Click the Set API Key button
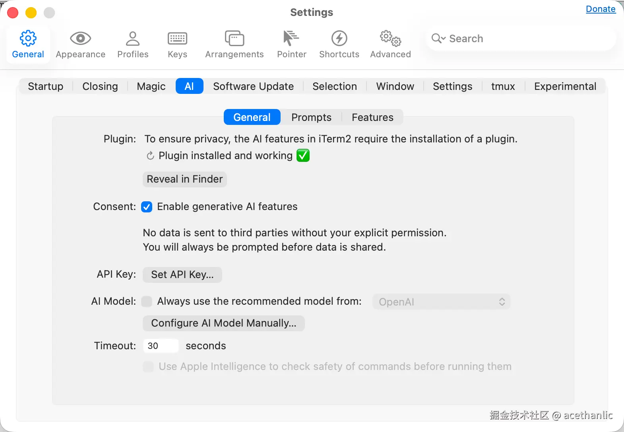 click(182, 274)
